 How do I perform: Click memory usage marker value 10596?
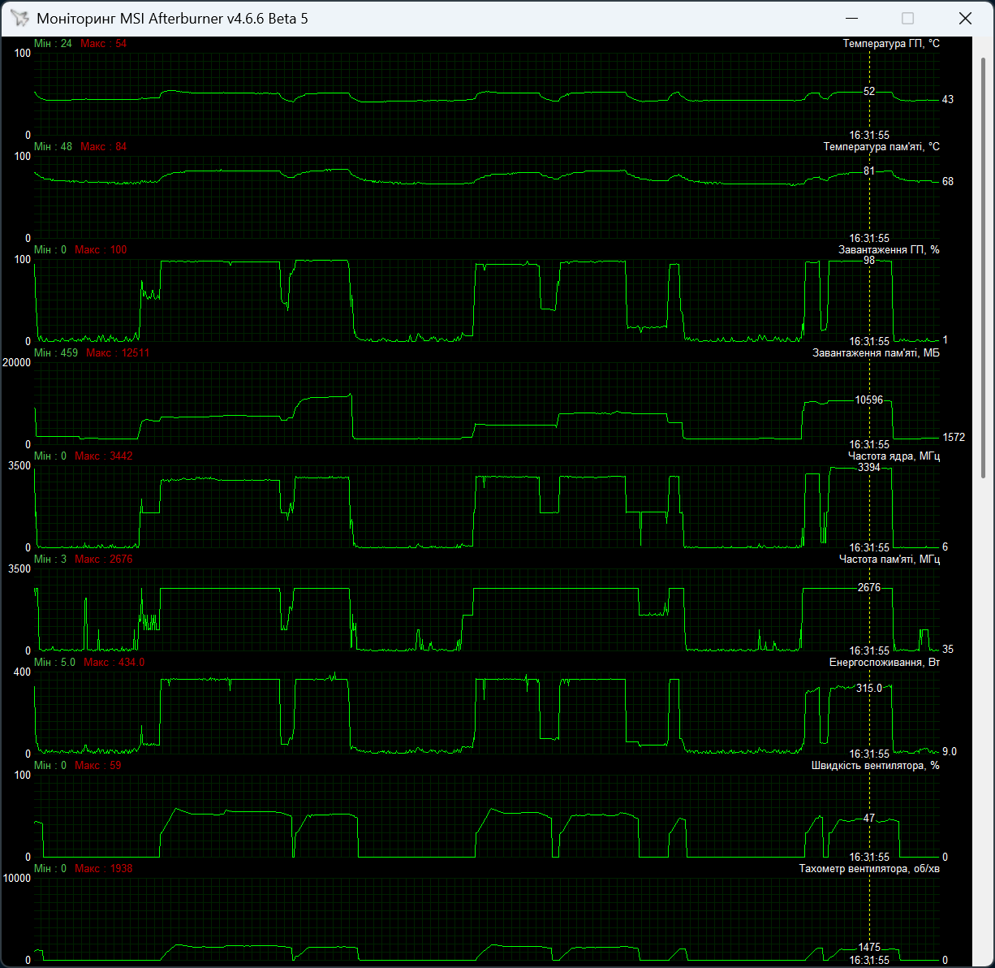pyautogui.click(x=868, y=400)
